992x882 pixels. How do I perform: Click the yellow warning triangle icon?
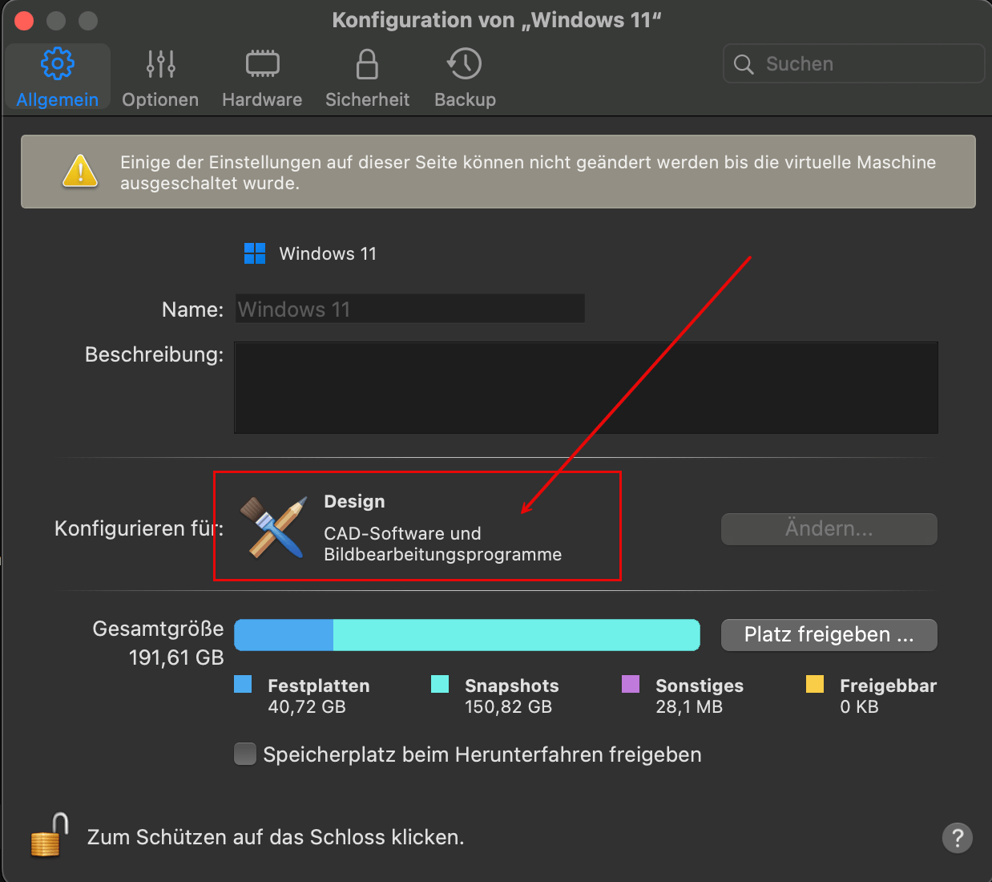(80, 171)
